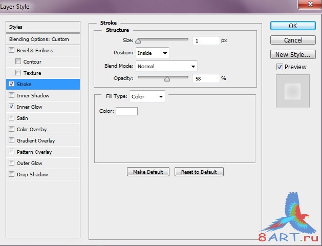Open the Gradient Overlay settings
The image size is (322, 246).
click(x=36, y=141)
